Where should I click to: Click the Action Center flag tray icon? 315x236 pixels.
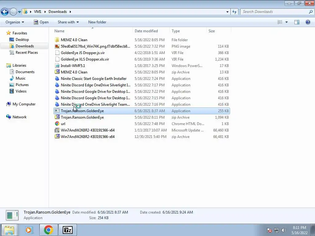click(x=269, y=230)
